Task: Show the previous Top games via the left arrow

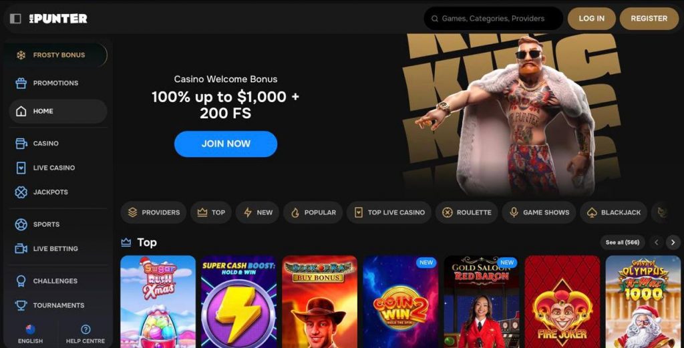Action: (x=657, y=242)
